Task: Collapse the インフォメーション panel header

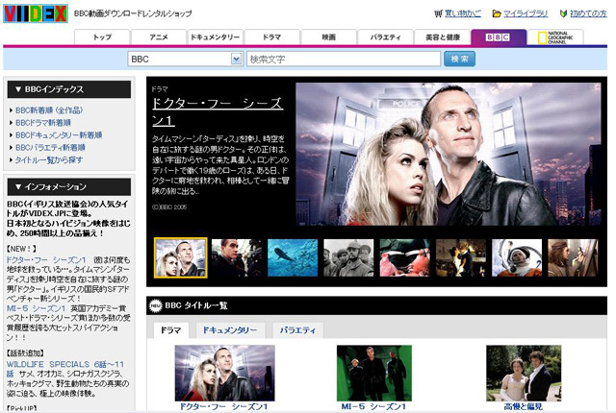Action: [69, 187]
